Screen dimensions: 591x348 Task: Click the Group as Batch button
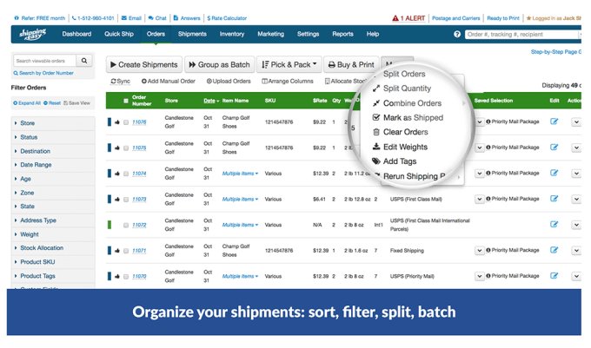coord(219,65)
